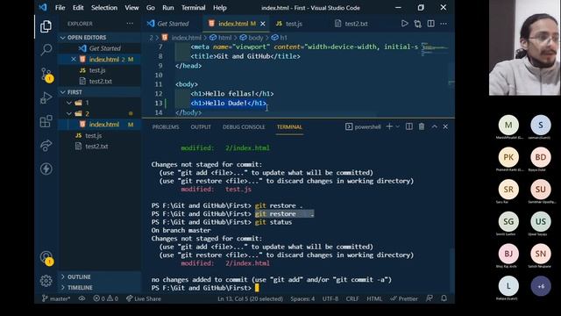
Task: Open the lightning bolt extension view in the activity bar
Action: [46, 169]
